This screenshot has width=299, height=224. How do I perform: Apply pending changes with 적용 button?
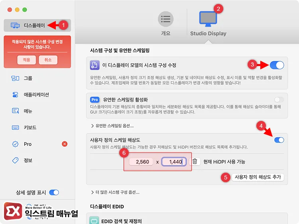point(26,60)
